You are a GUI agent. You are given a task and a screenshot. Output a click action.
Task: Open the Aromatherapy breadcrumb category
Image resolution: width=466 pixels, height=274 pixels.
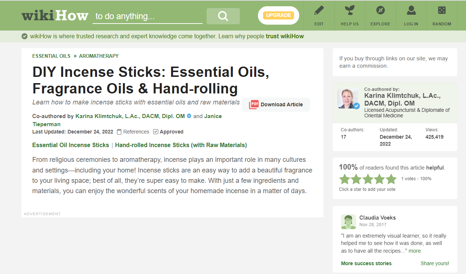pyautogui.click(x=99, y=56)
